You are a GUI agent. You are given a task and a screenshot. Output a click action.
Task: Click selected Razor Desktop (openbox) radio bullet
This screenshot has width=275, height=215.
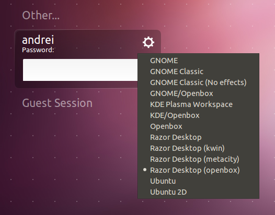coord(145,170)
